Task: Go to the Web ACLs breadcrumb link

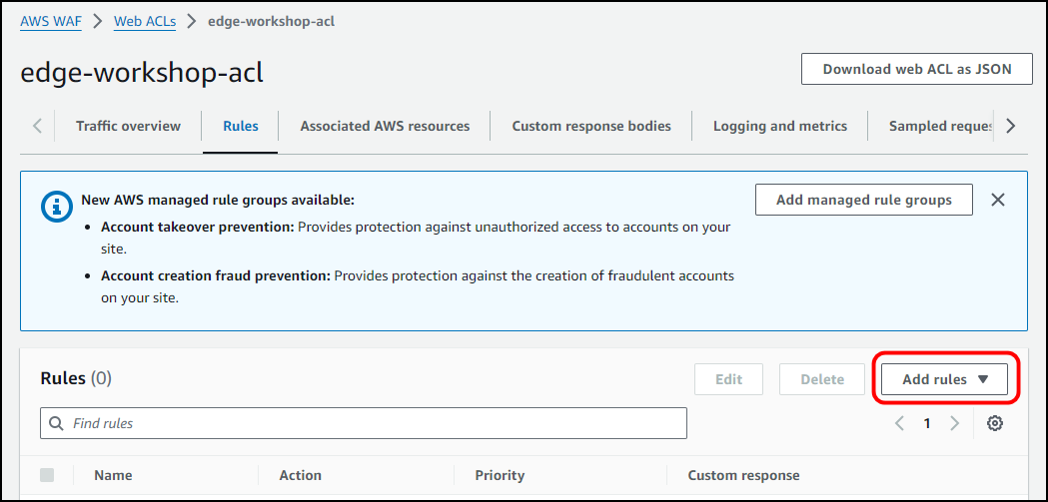Action: [145, 21]
